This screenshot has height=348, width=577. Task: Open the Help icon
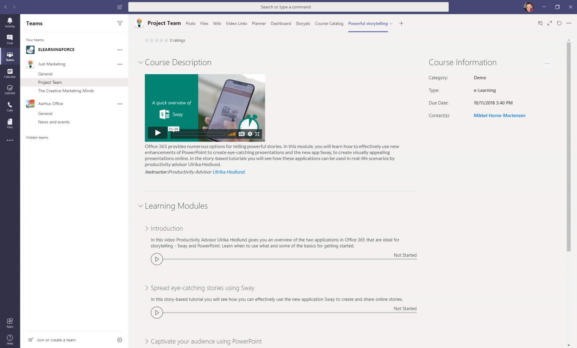(x=10, y=339)
